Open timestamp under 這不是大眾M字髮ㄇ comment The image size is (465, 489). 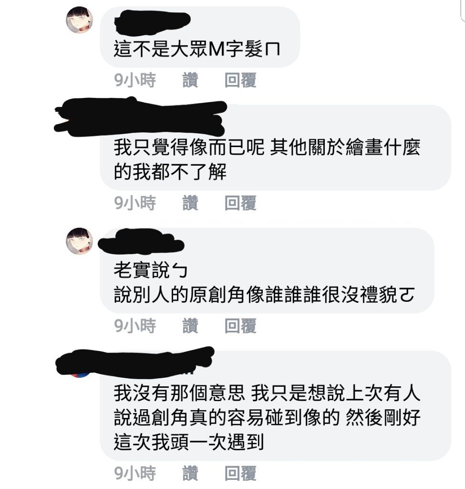135,80
